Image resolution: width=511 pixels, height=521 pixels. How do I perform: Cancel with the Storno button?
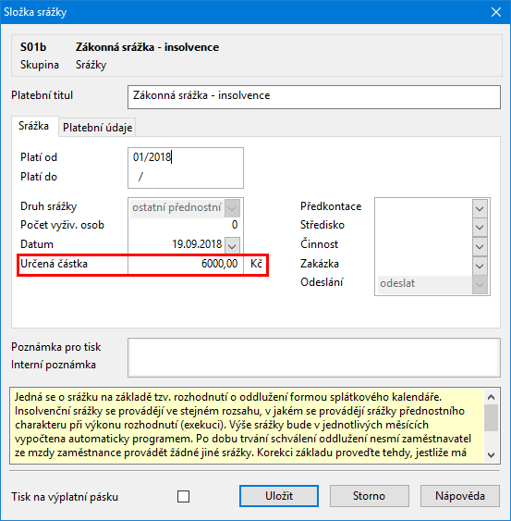pyautogui.click(x=369, y=496)
